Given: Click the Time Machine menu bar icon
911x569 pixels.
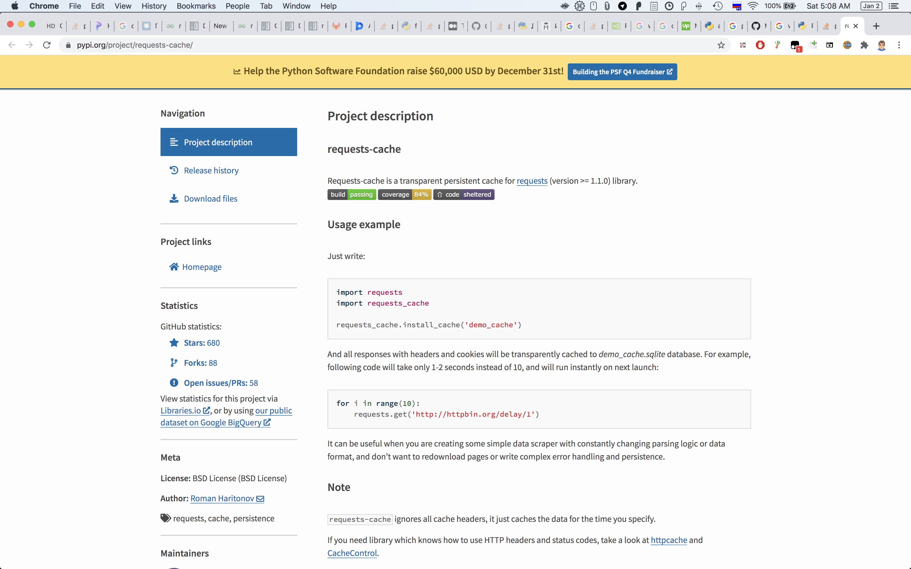Looking at the screenshot, I should click(x=718, y=6).
